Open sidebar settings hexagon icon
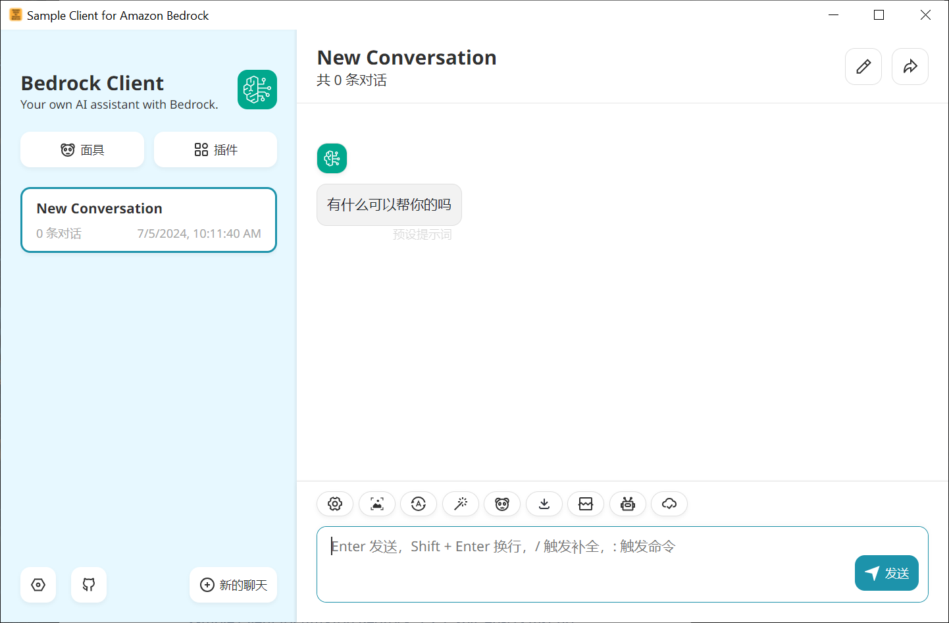The image size is (949, 623). 38,585
